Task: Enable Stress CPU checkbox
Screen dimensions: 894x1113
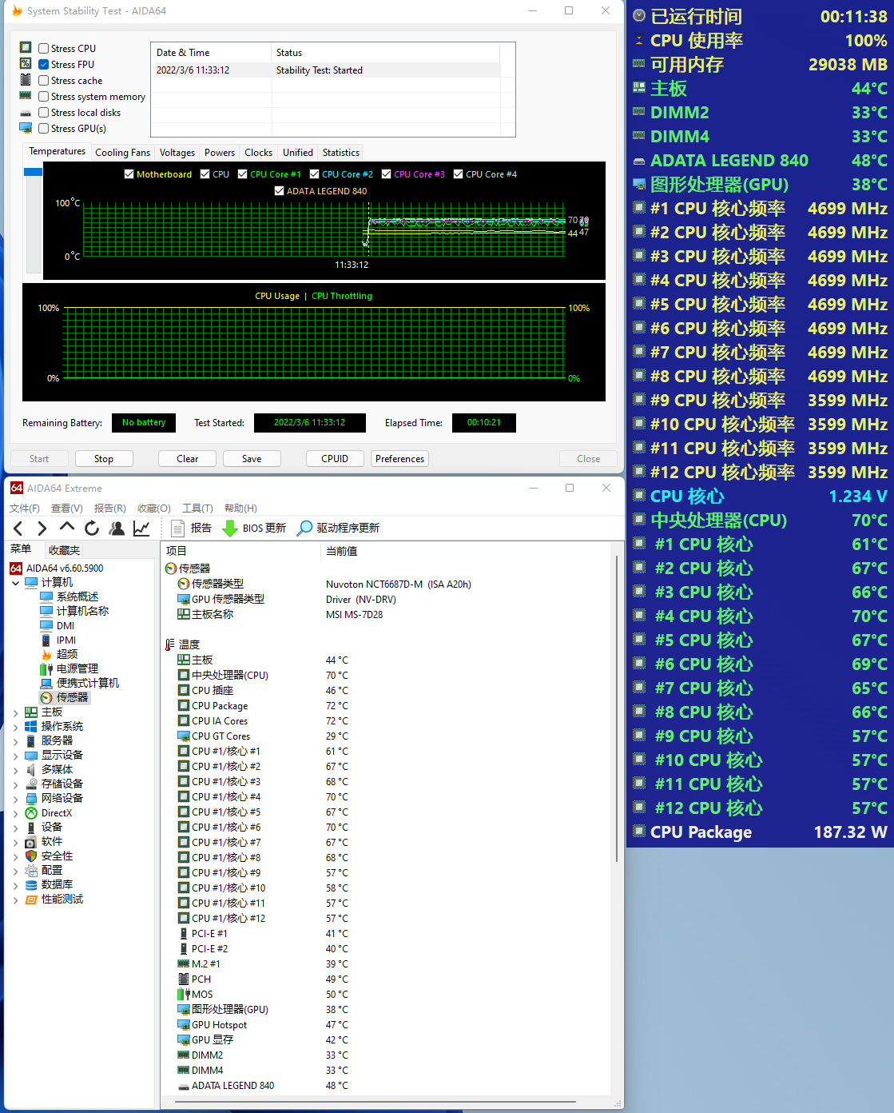Action: (44, 49)
